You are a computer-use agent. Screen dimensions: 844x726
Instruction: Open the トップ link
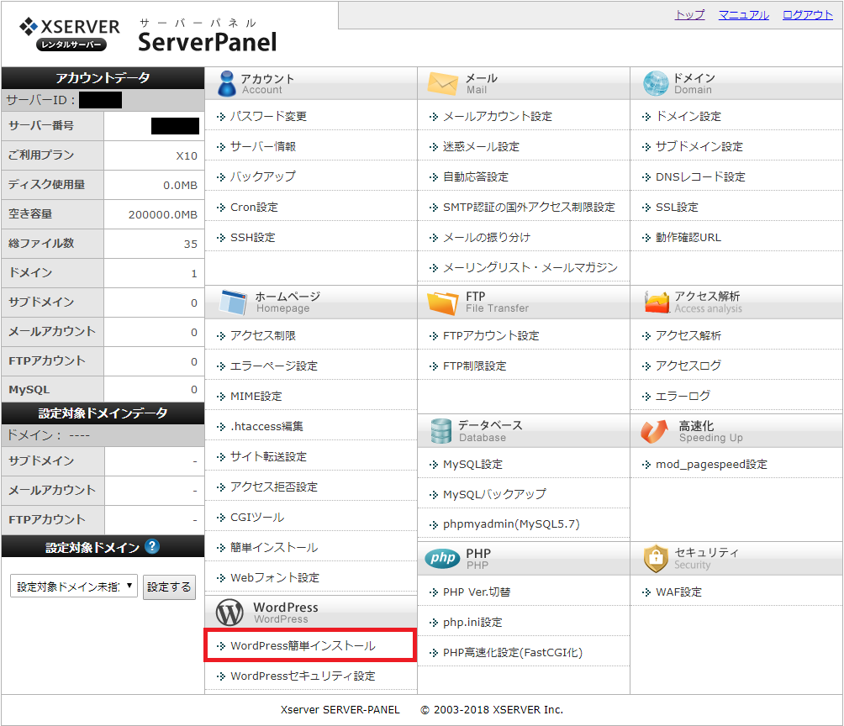click(x=689, y=15)
